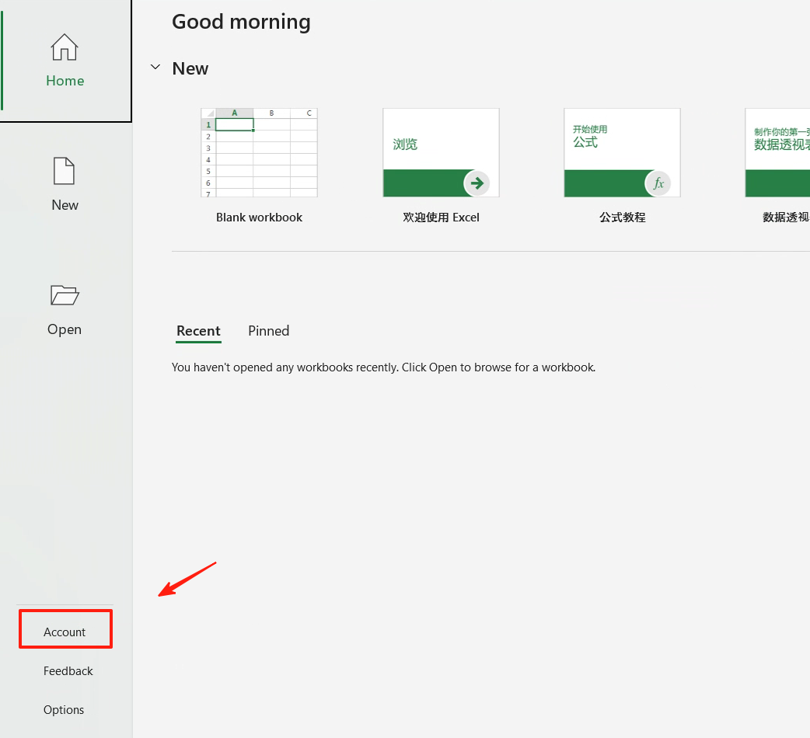
Task: Click the 'New' section heading text
Action: tap(190, 68)
